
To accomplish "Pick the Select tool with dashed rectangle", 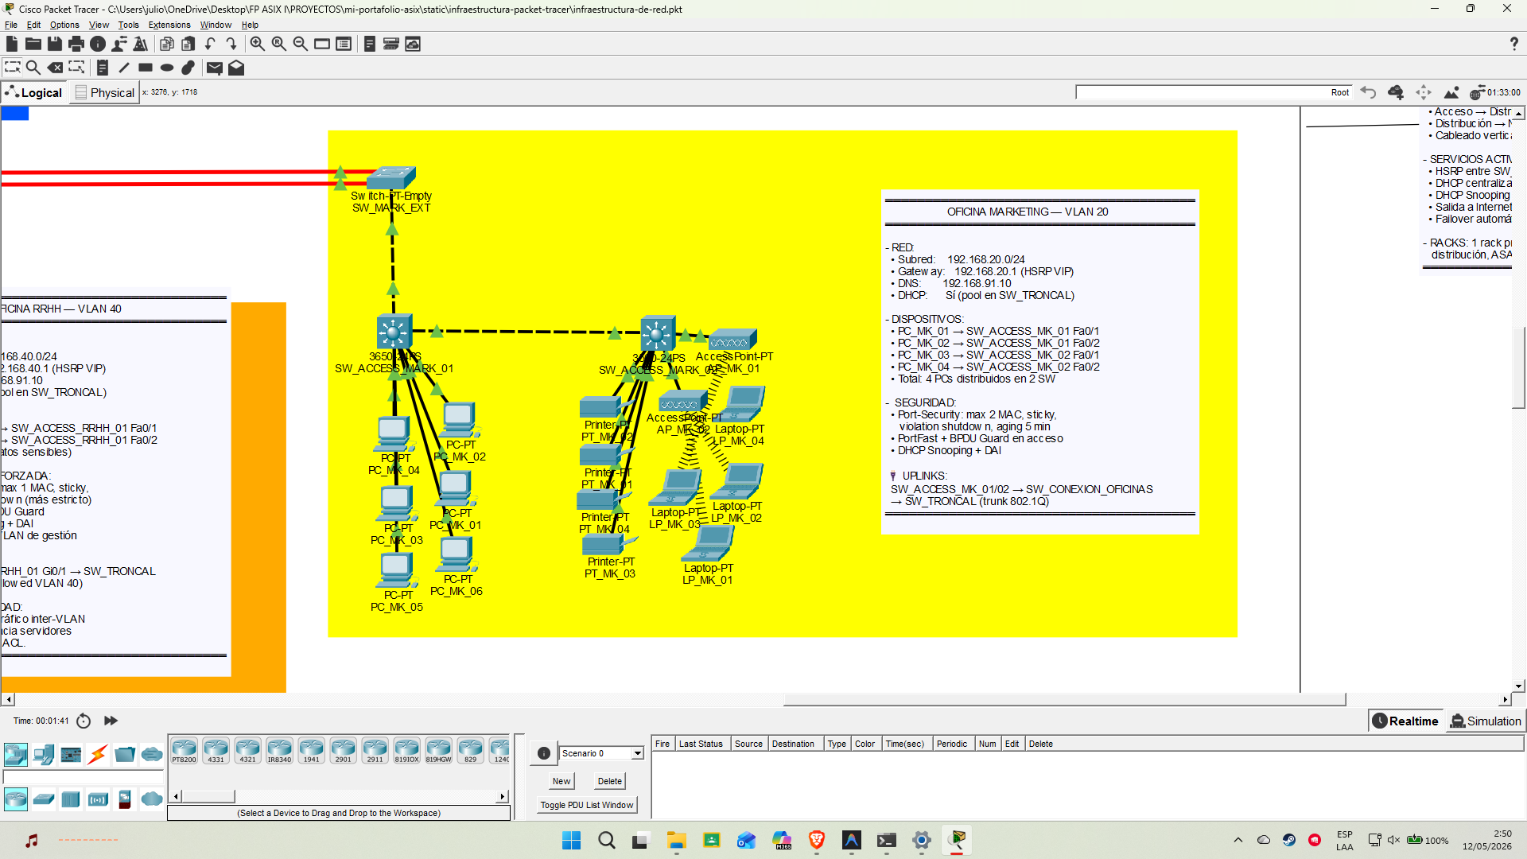I will (13, 68).
